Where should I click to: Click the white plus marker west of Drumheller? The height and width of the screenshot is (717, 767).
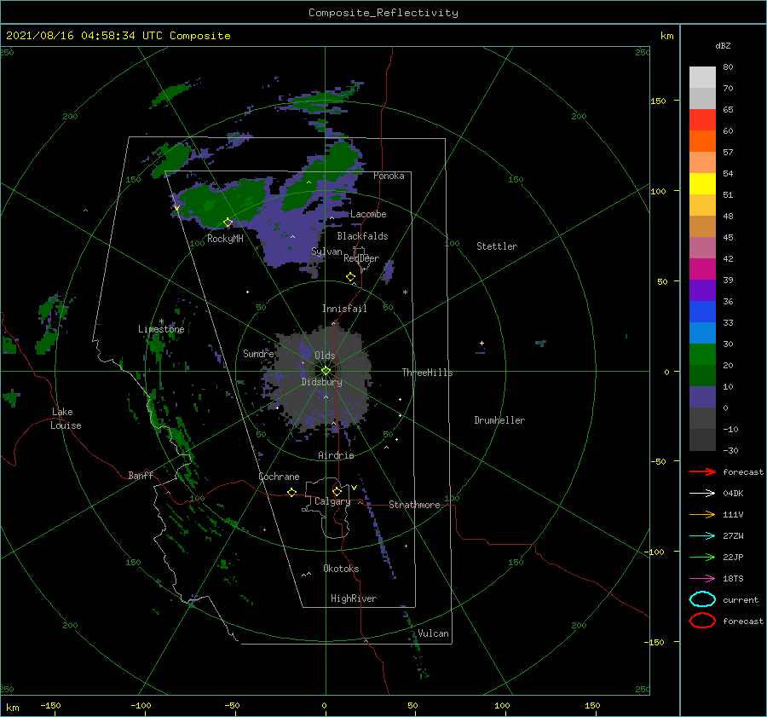point(482,343)
